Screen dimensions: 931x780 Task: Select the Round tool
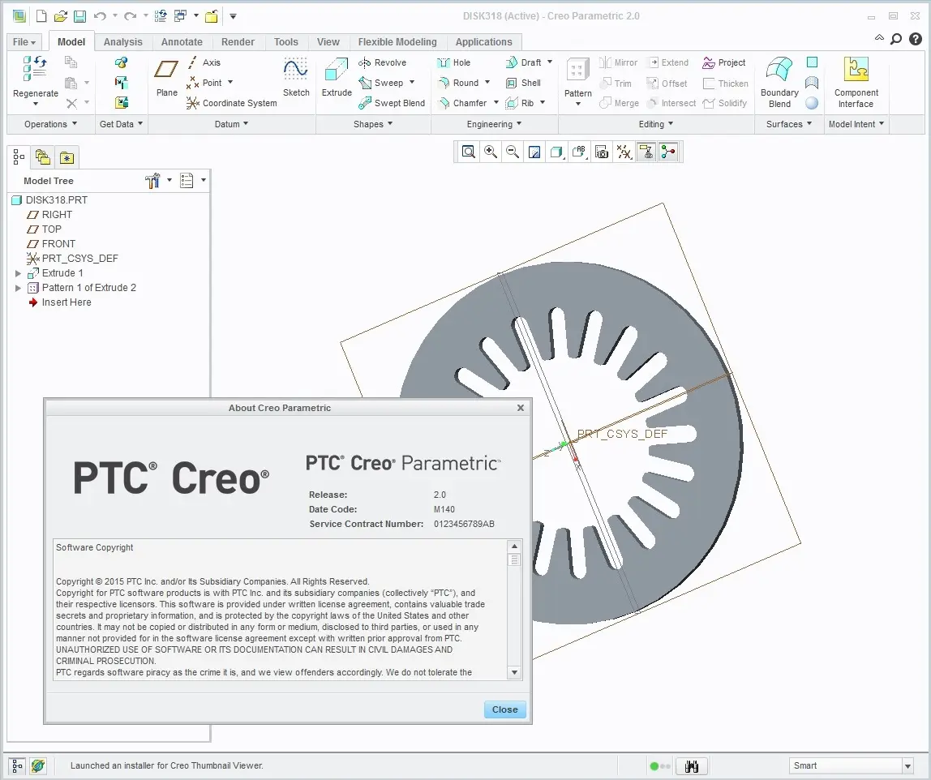click(458, 83)
